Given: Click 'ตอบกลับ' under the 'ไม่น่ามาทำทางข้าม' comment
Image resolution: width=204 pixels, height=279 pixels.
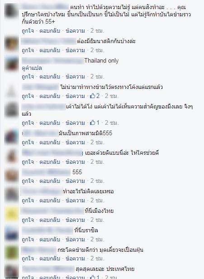Looking at the screenshot, I should (x=50, y=96).
